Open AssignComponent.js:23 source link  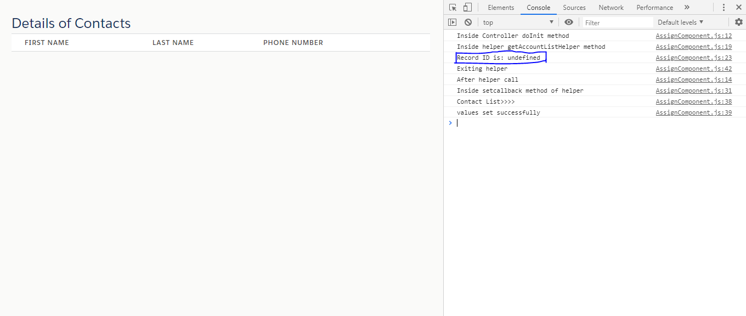pos(694,58)
